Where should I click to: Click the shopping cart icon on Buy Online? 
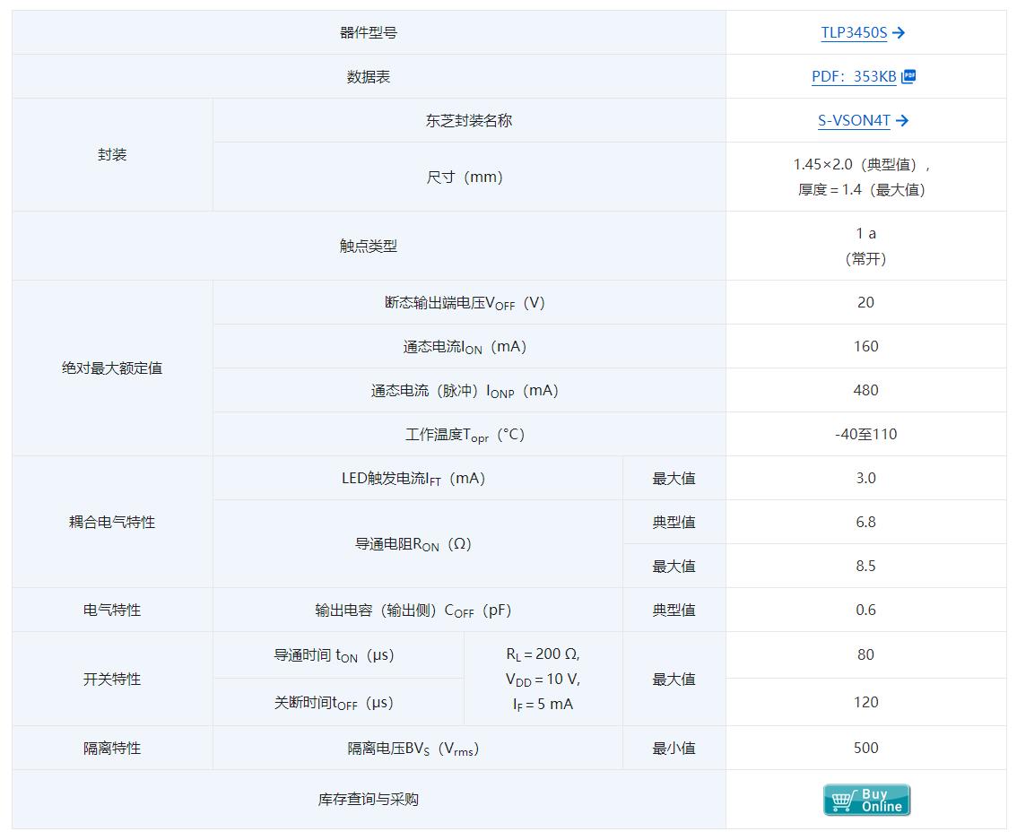coord(842,800)
